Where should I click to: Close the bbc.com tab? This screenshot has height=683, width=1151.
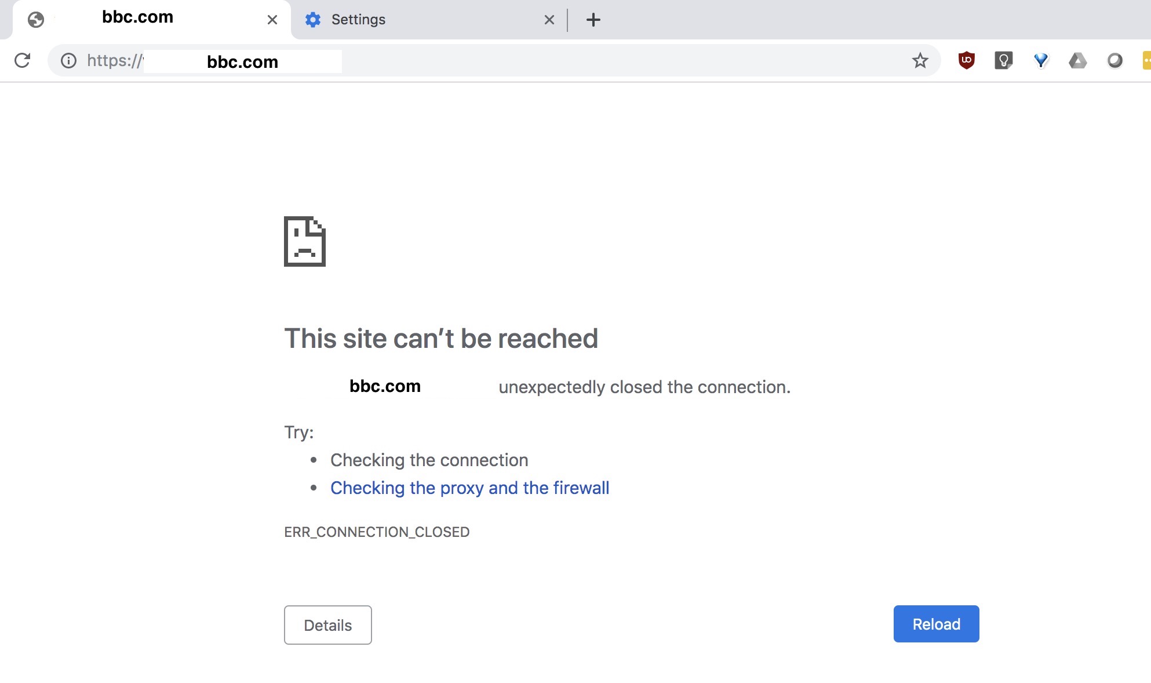272,20
